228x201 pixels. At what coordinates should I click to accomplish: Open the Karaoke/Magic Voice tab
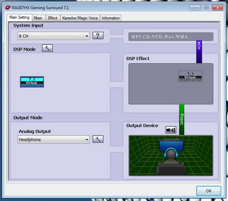(x=80, y=18)
